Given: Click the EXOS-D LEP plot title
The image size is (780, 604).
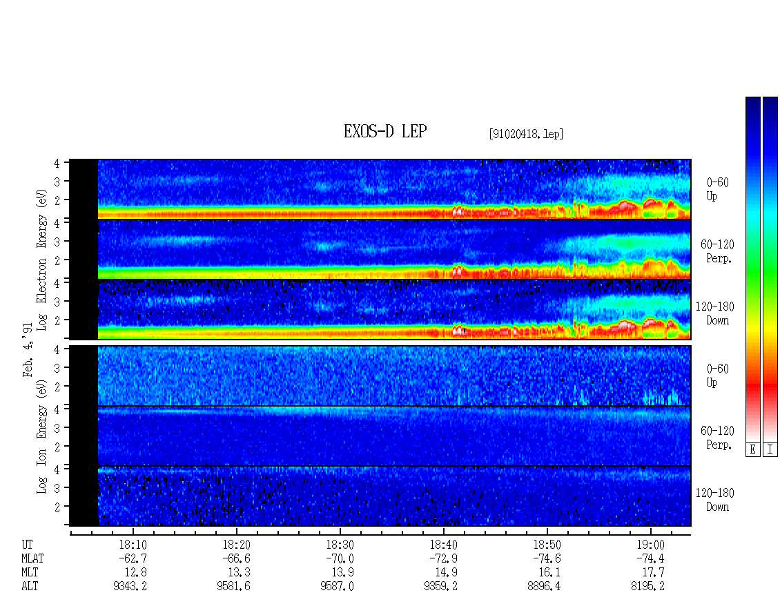Looking at the screenshot, I should pyautogui.click(x=385, y=131).
